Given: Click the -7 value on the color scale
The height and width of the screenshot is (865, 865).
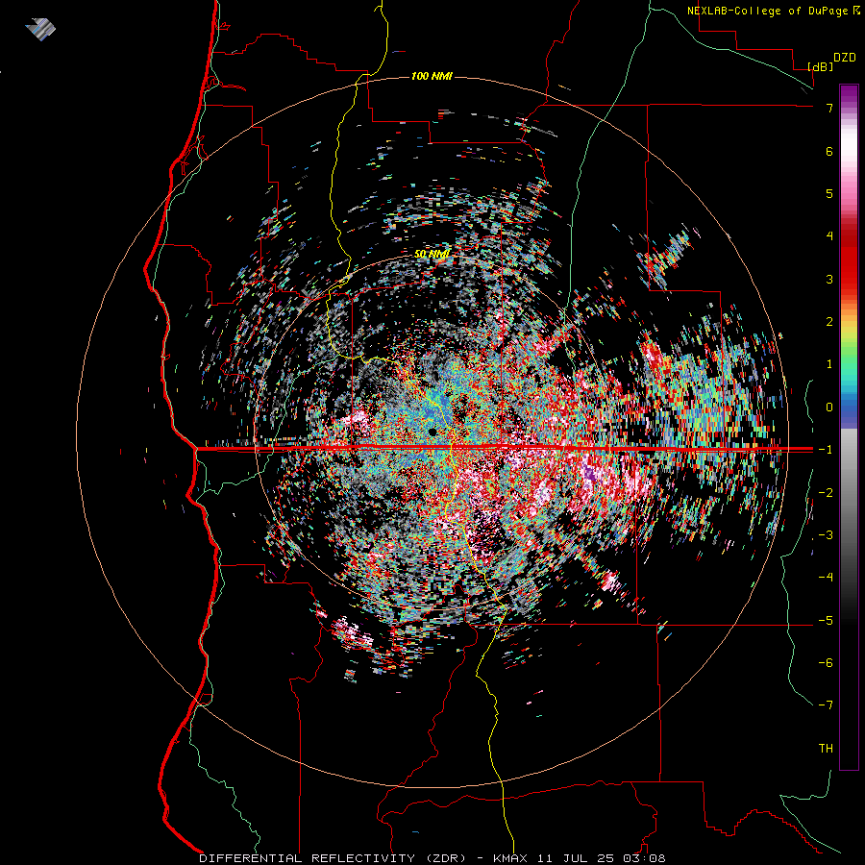Looking at the screenshot, I should [x=826, y=705].
